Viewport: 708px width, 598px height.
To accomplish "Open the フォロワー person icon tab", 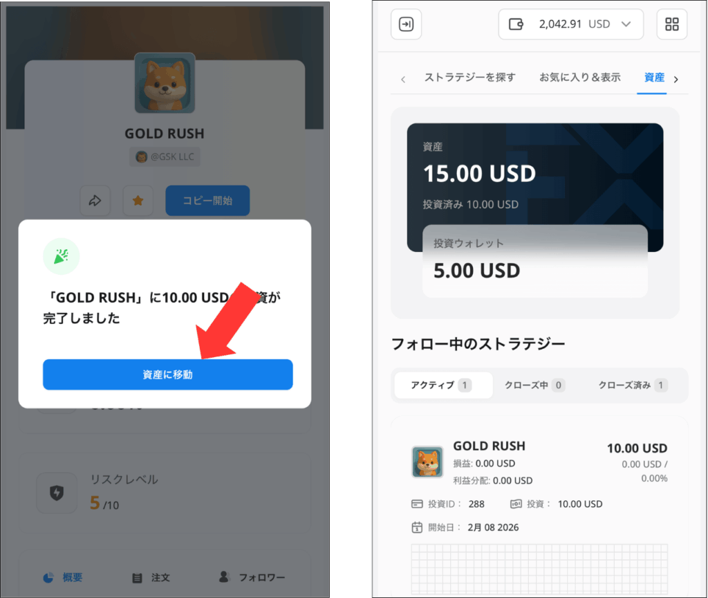I will [224, 577].
